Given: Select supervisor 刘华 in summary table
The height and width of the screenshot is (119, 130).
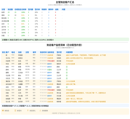Looking at the screenshot, I should coord(3,24).
